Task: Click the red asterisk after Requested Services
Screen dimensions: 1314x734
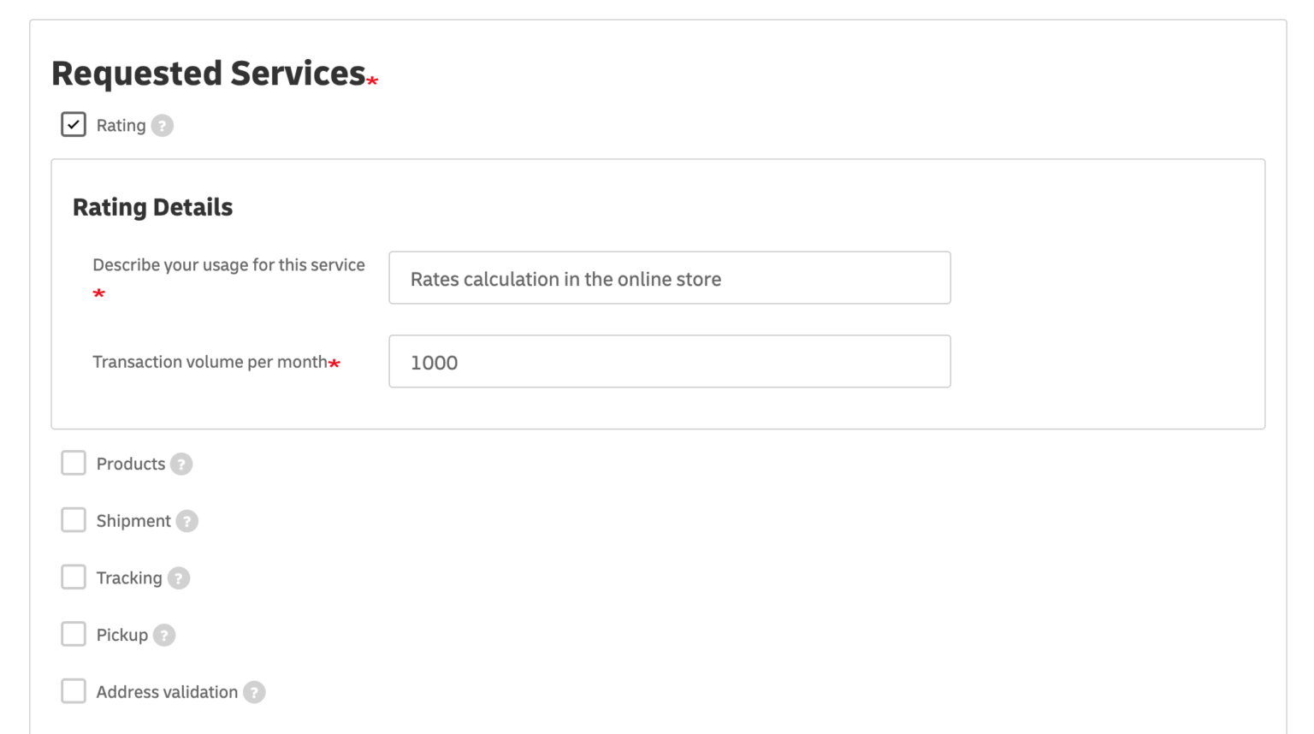Action: pos(372,79)
